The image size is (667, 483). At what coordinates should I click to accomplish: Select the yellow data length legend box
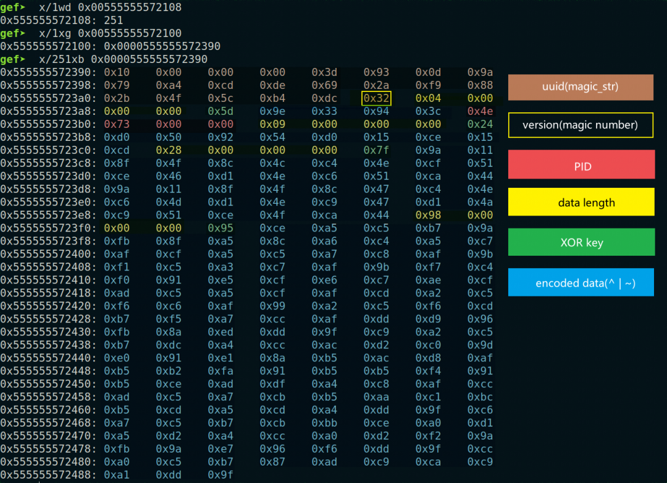click(x=581, y=202)
